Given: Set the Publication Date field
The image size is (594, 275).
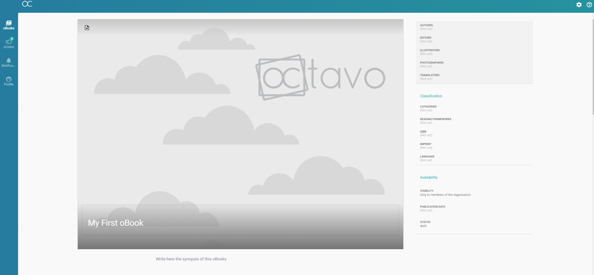Looking at the screenshot, I should click(x=474, y=209).
